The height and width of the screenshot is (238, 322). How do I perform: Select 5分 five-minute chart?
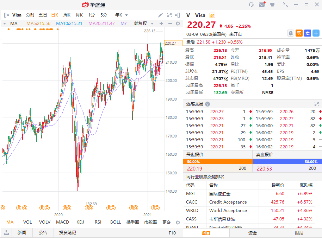tap(104, 15)
